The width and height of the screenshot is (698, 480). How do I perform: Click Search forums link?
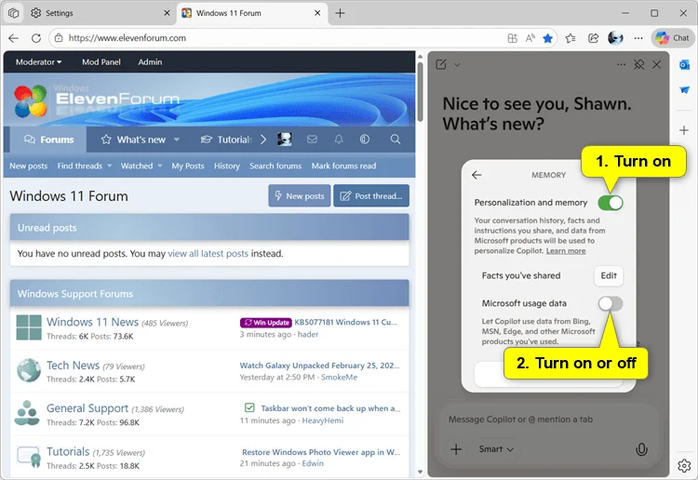(275, 166)
